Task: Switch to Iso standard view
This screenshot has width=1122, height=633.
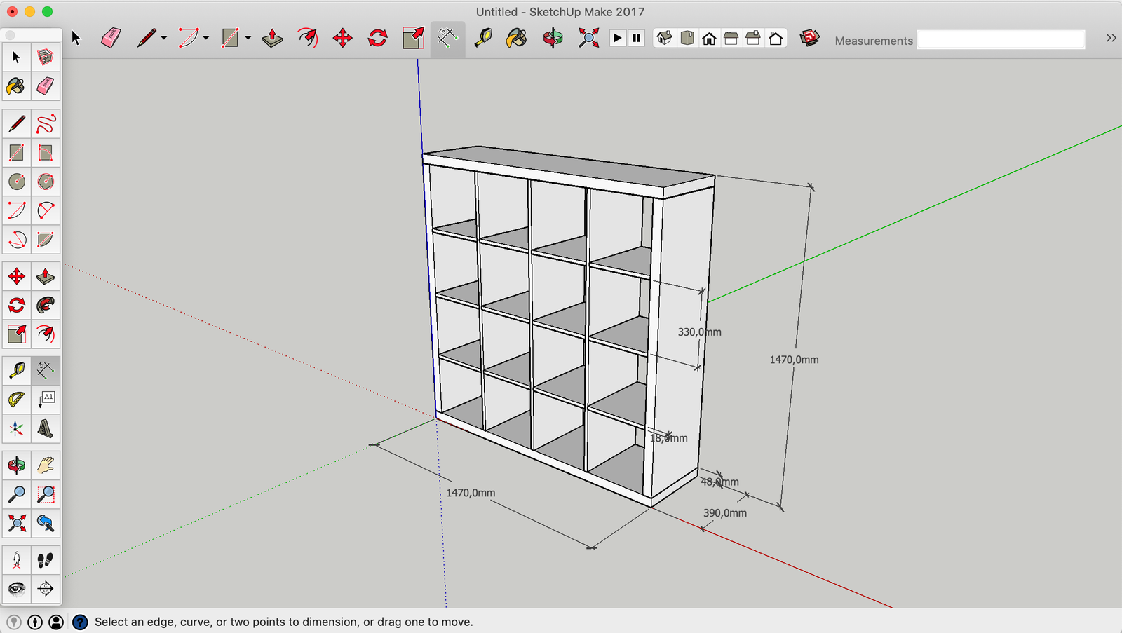Action: [x=665, y=38]
